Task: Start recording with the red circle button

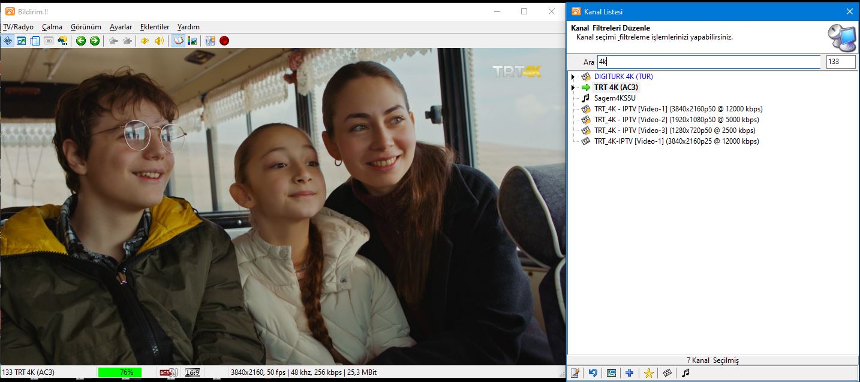Action: tap(224, 41)
